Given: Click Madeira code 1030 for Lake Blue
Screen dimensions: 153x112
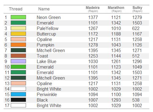Looking at the screenshot, I should point(93,62).
